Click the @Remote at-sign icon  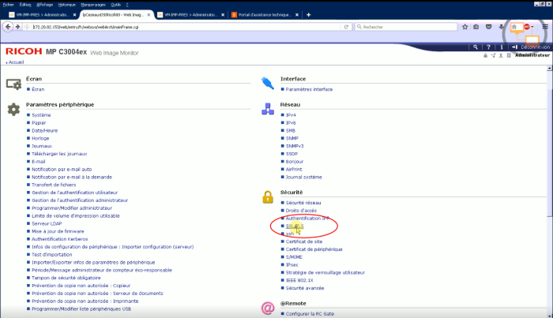click(x=268, y=307)
